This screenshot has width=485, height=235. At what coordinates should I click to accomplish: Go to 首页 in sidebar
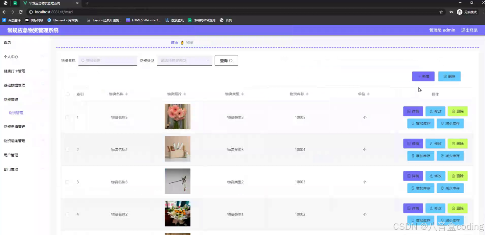(7, 42)
